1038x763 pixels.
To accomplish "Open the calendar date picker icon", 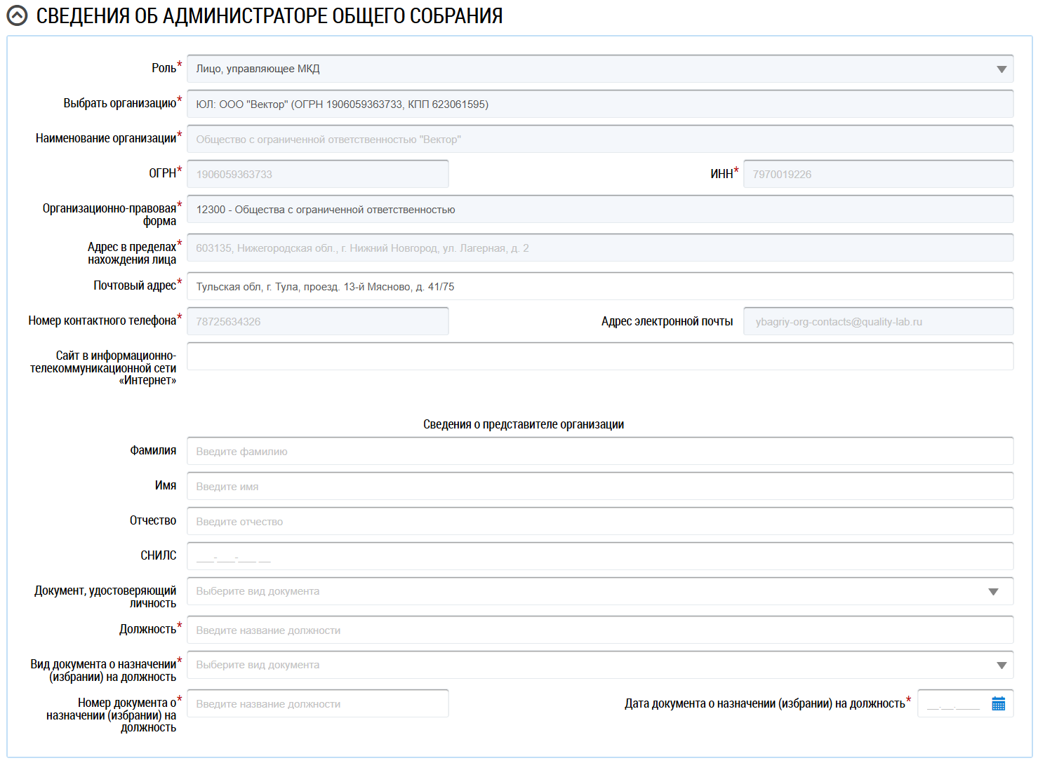I will click(x=998, y=703).
